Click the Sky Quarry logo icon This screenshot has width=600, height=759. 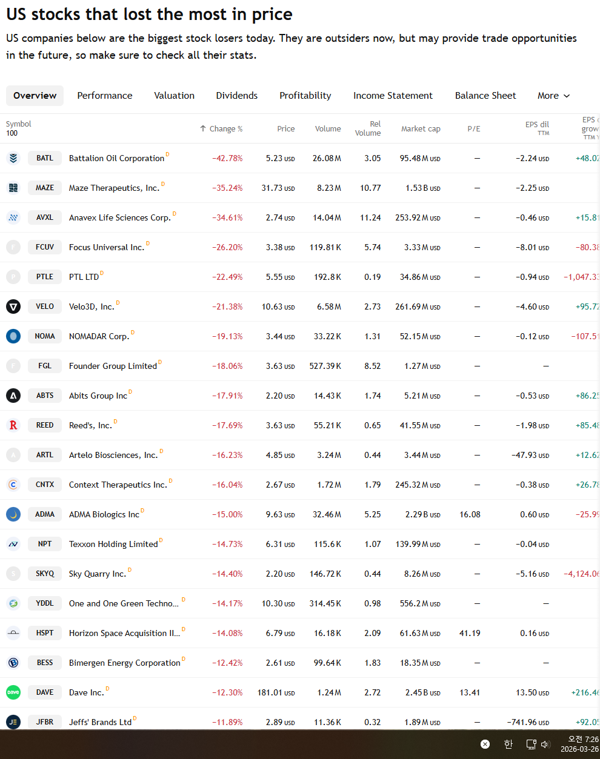point(13,574)
